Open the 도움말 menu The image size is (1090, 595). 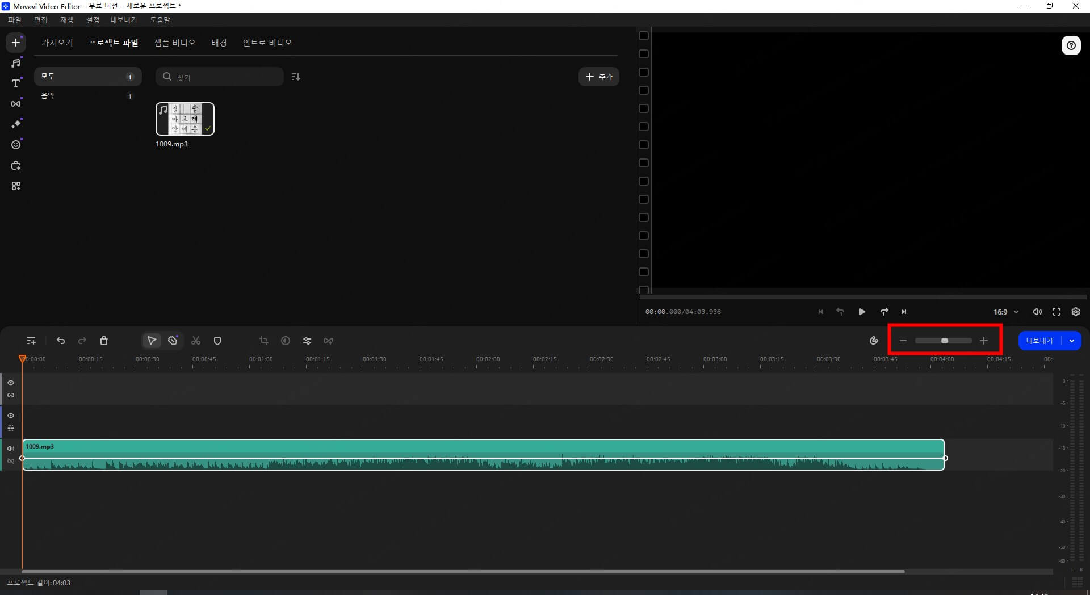[x=160, y=20]
